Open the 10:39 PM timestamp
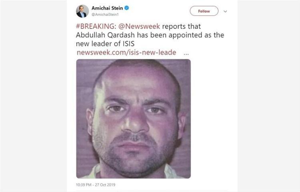 [x=84, y=185]
